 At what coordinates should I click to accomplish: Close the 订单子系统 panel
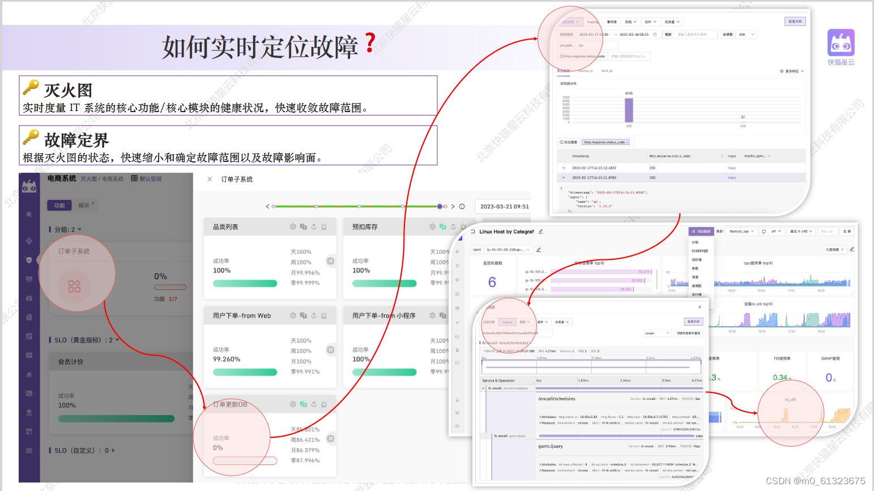pyautogui.click(x=210, y=179)
